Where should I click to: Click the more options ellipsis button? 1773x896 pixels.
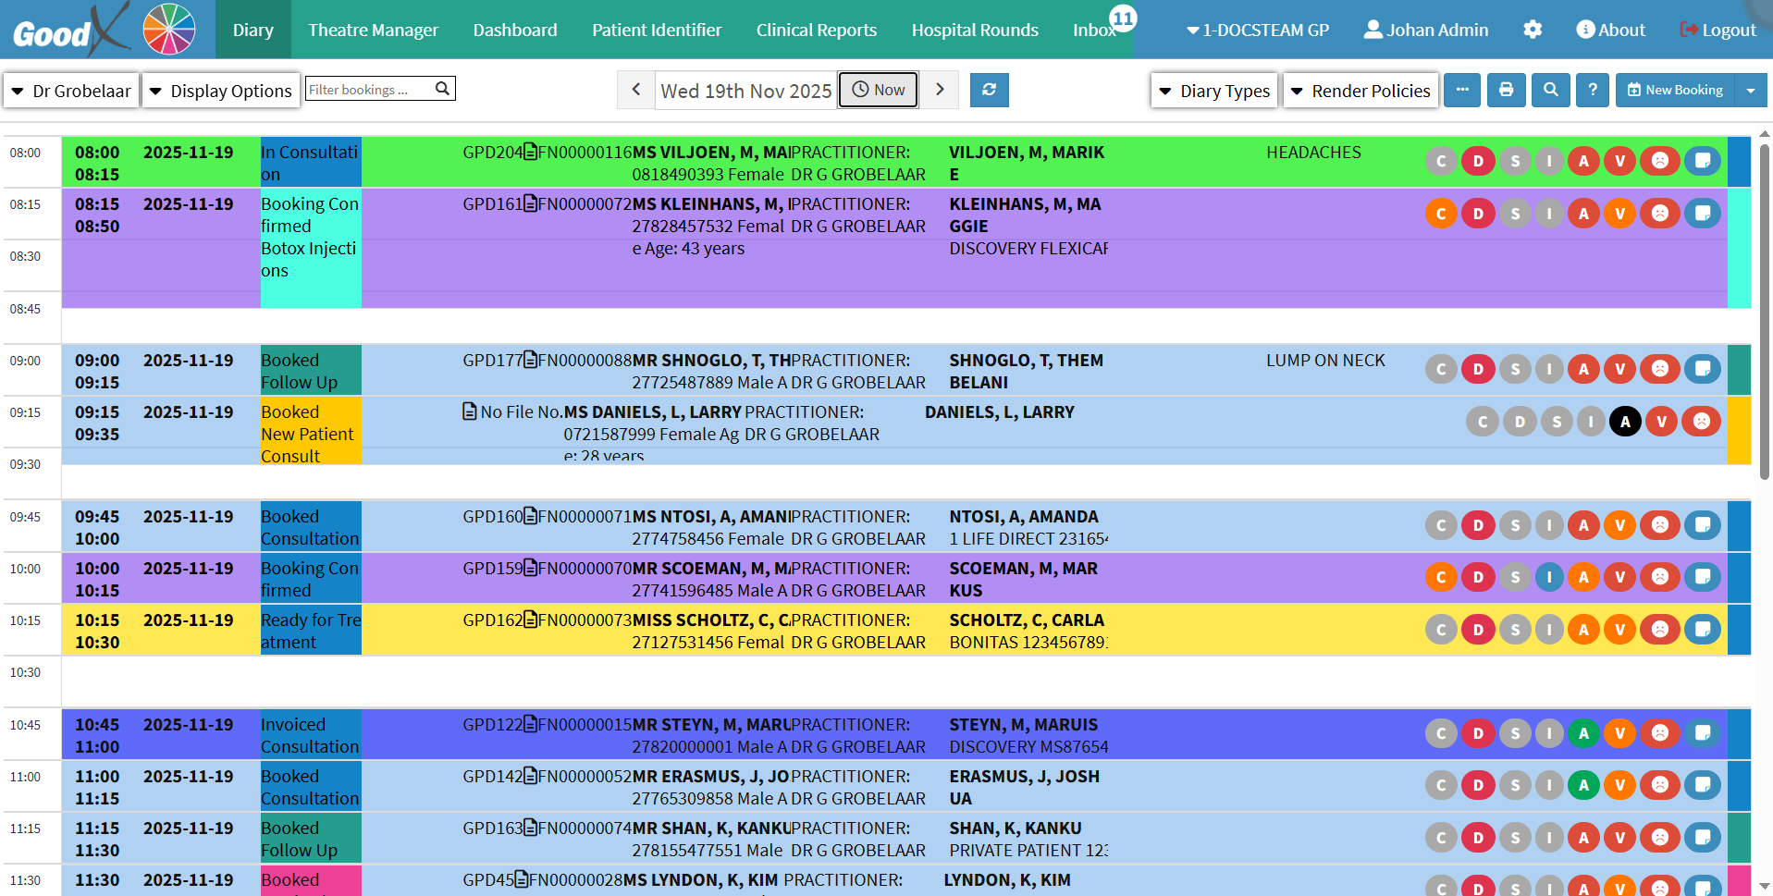point(1461,90)
